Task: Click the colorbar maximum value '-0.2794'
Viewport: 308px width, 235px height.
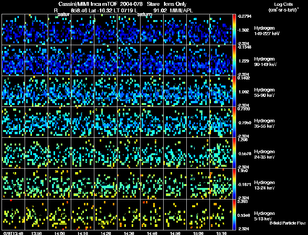Action: click(244, 16)
